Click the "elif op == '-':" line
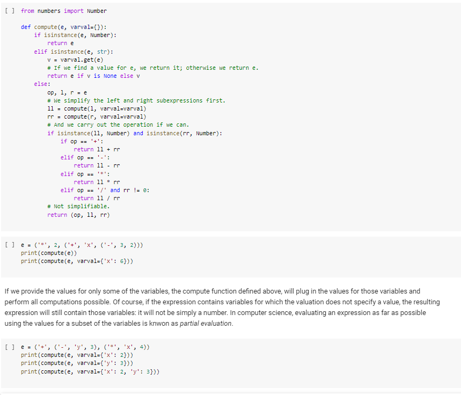The image size is (461, 395). 85,158
